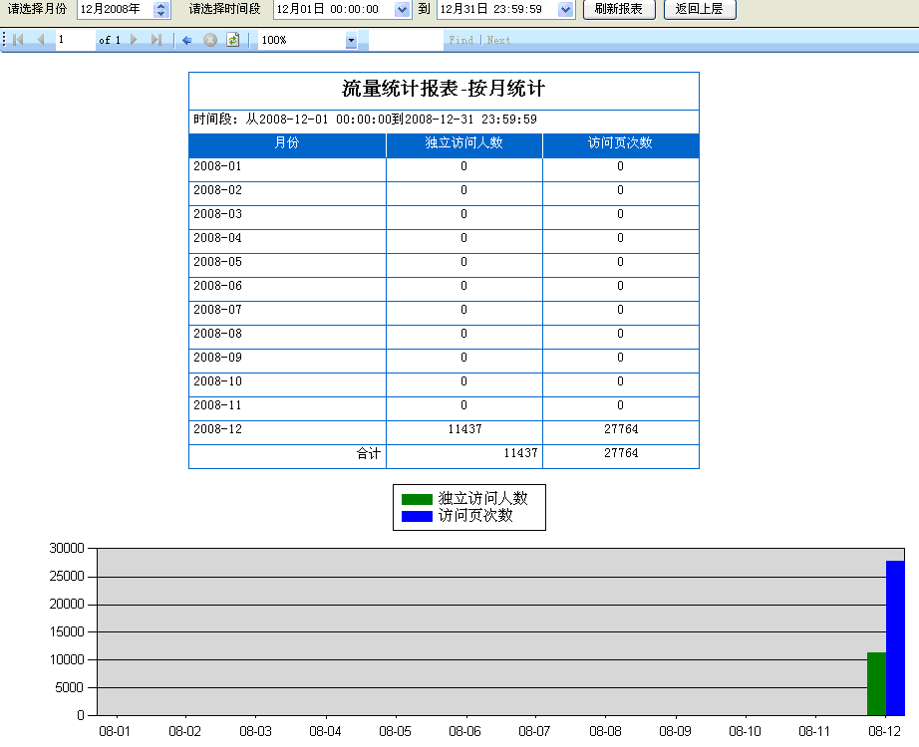This screenshot has width=919, height=747.
Task: Click the Find link in toolbar
Action: pos(460,40)
